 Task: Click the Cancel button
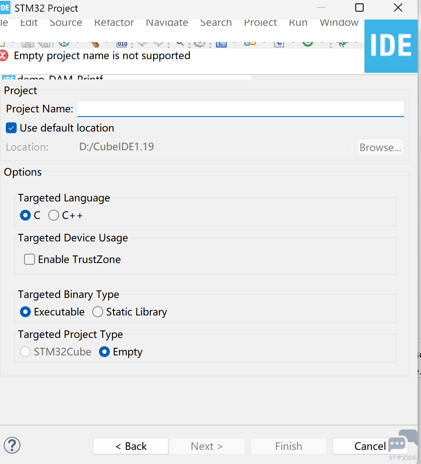[370, 446]
